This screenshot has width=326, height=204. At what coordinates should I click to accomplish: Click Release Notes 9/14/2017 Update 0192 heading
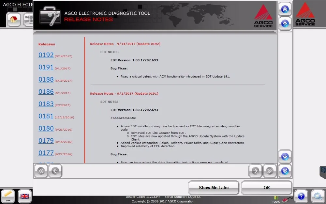pos(125,44)
